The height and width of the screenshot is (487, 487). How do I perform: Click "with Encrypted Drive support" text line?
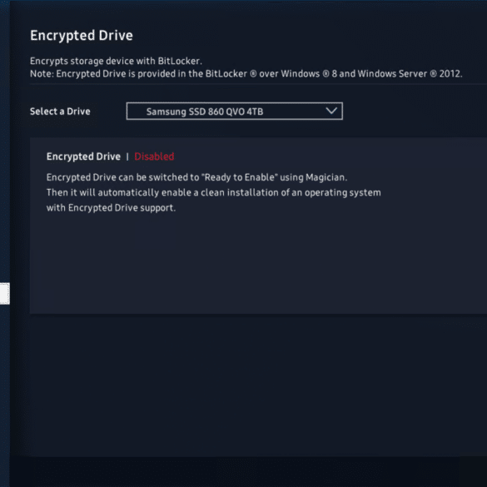[x=111, y=208]
